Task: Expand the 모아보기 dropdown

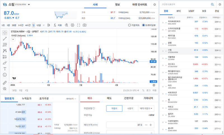Action: tap(71, 99)
